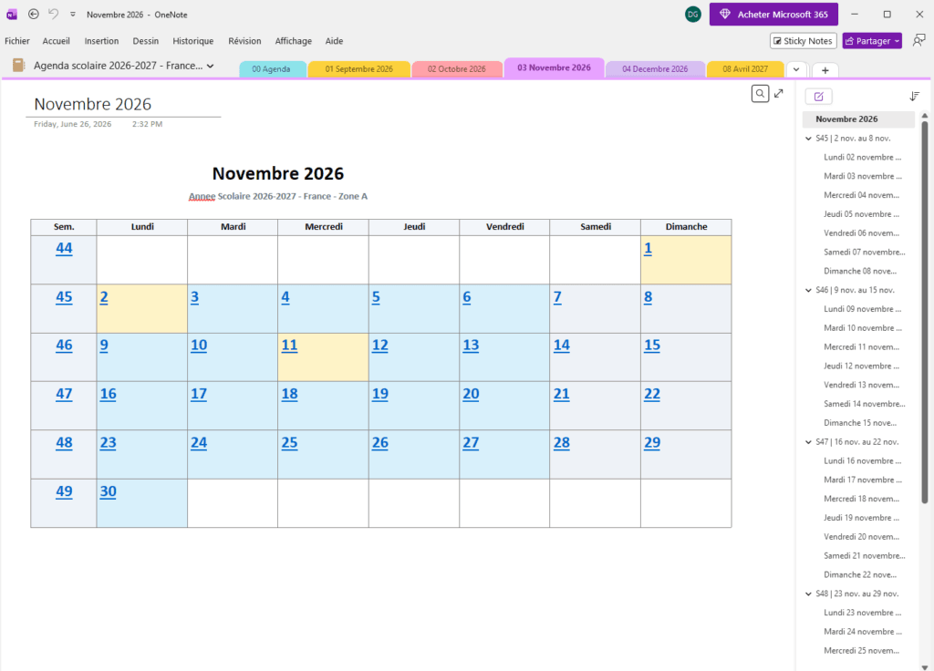934x671 pixels.
Task: Click the notebook icon beside Agenda scolaire
Action: [x=18, y=66]
